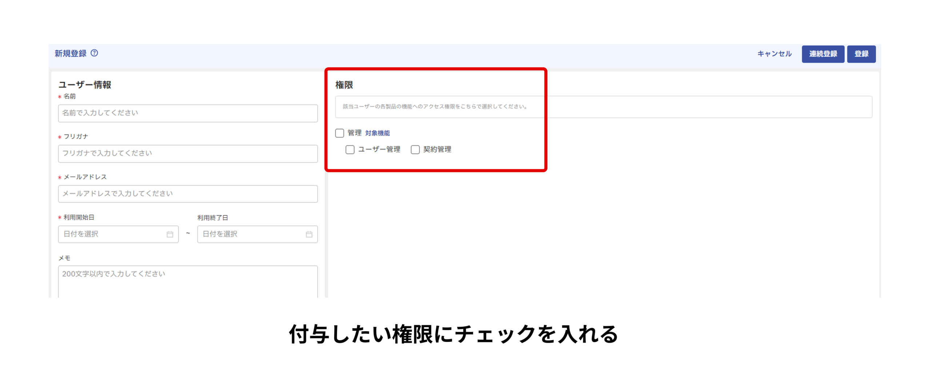Click the ユーザー情報 section heading
The image size is (931, 371).
coord(85,85)
